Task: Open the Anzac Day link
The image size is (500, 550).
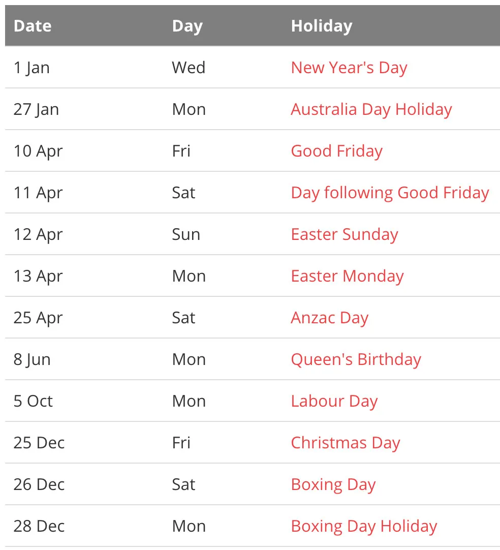Action: click(x=329, y=318)
